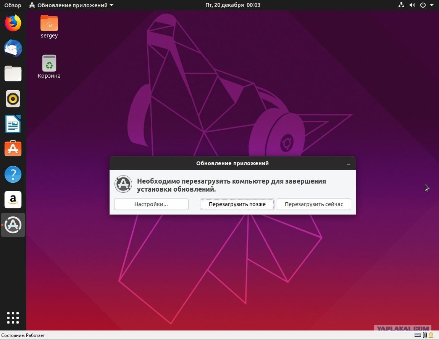
Task: Open the Обзор activities overview
Action: coord(13,5)
